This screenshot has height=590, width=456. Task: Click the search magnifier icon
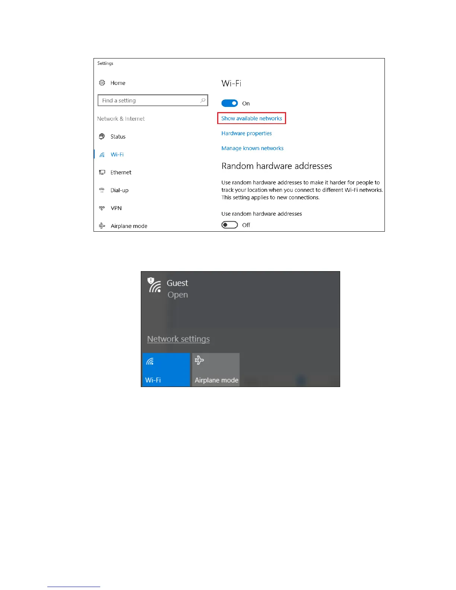203,101
